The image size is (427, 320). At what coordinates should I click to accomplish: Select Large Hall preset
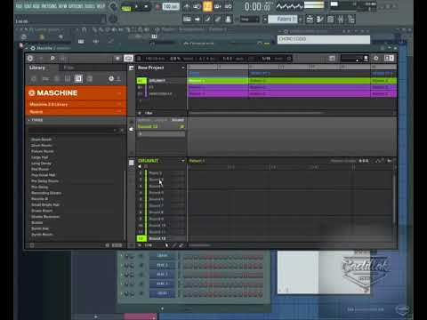(x=39, y=157)
